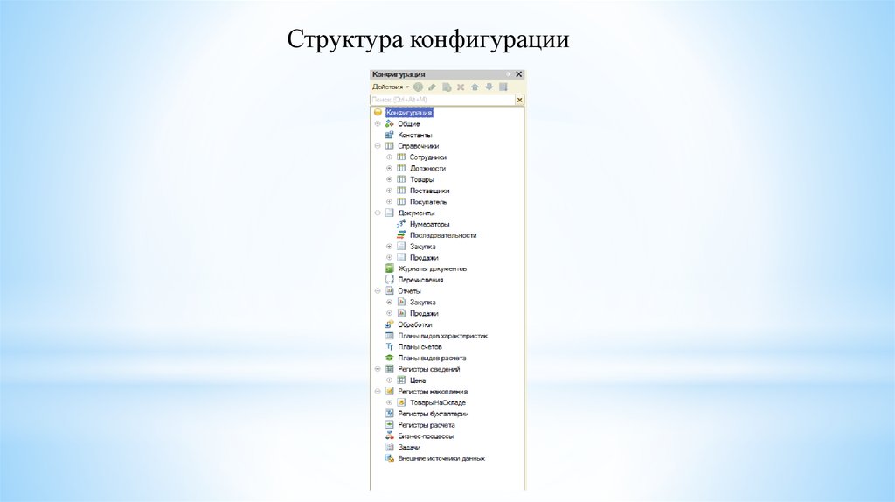Click the Константы icon in tree
Screen dimensions: 895x502
(390, 136)
